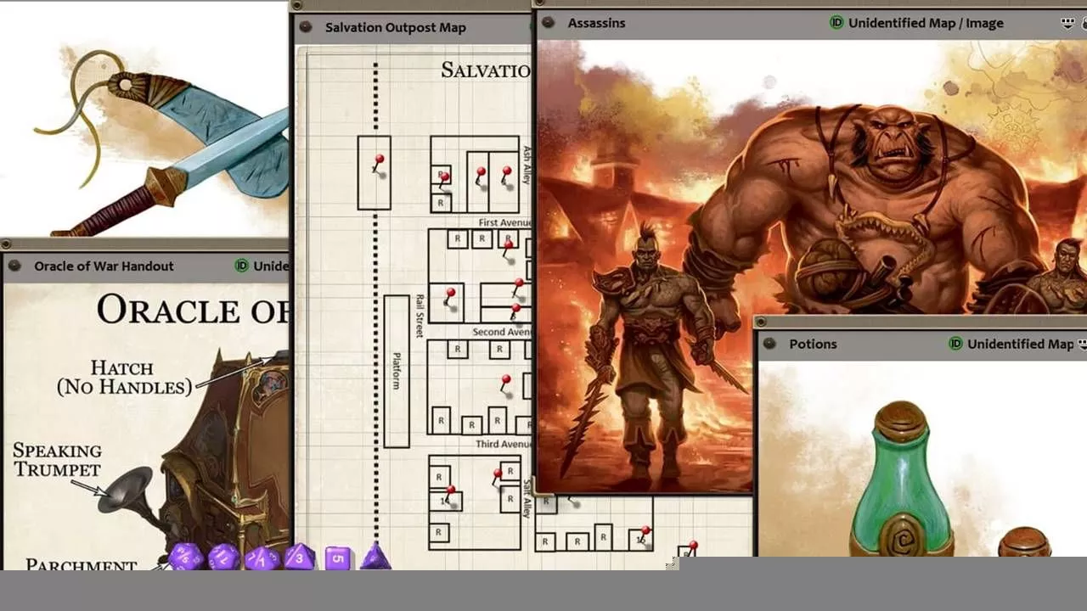Click the 'Unidentified Map / Image' label
Viewport: 1087px width, 611px height.
click(x=926, y=23)
